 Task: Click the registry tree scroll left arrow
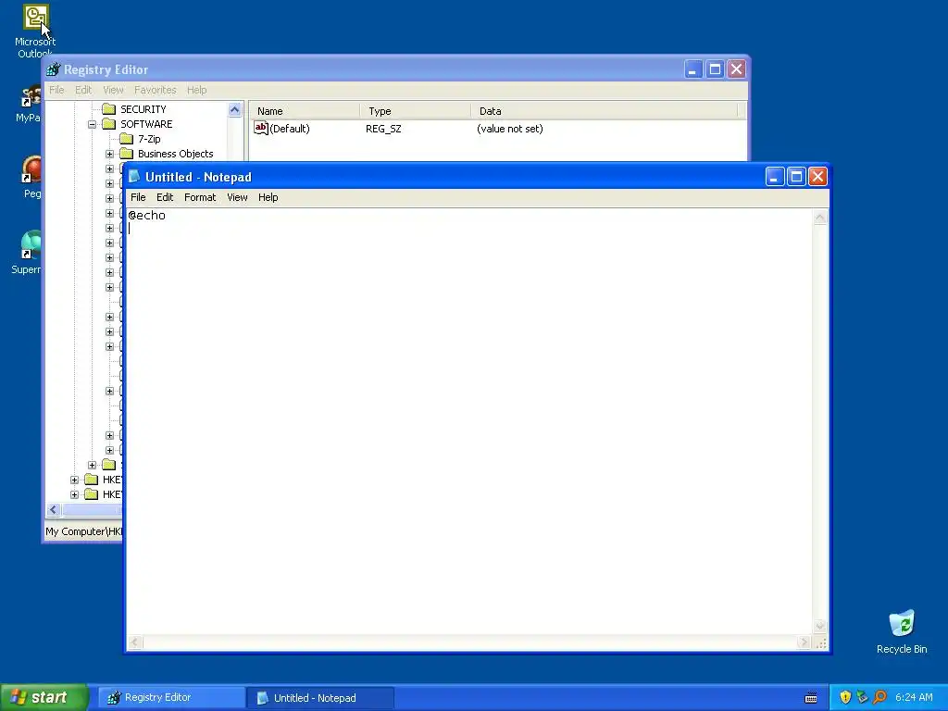(x=53, y=510)
